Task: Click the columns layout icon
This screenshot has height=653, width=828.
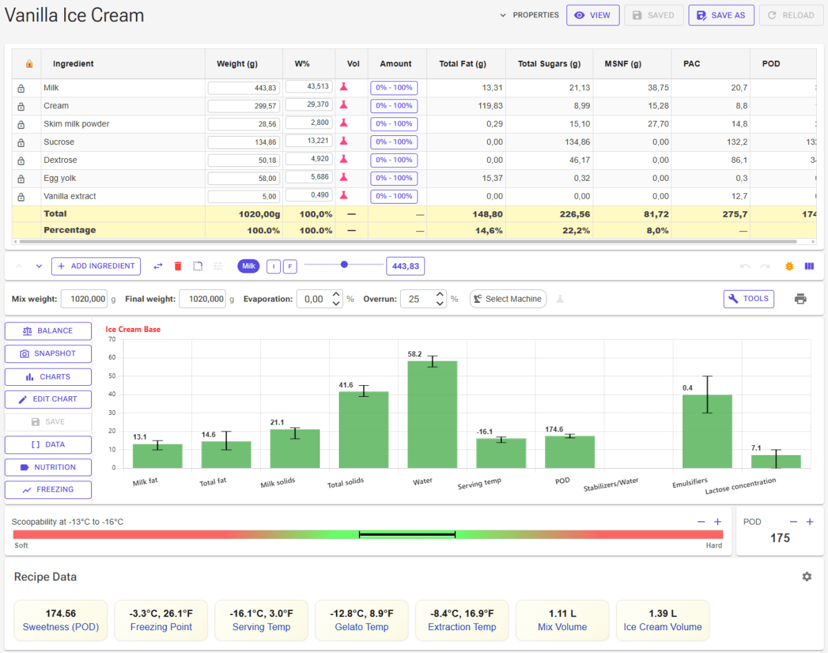Action: pos(809,266)
